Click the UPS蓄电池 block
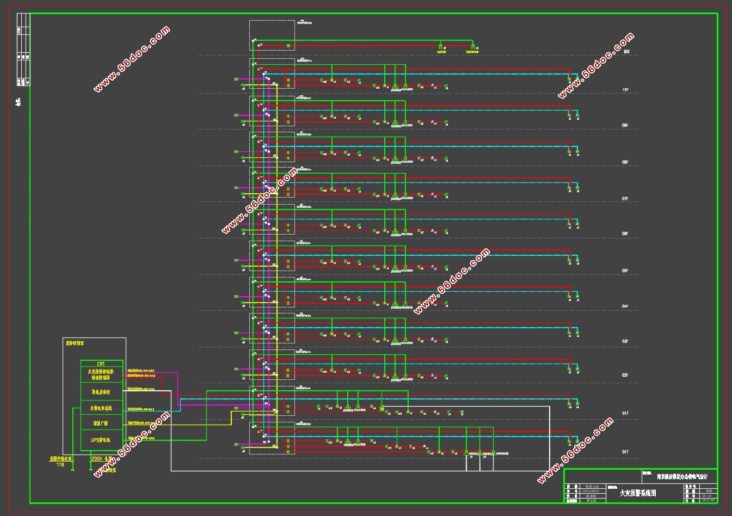This screenshot has height=516, width=732. point(101,440)
